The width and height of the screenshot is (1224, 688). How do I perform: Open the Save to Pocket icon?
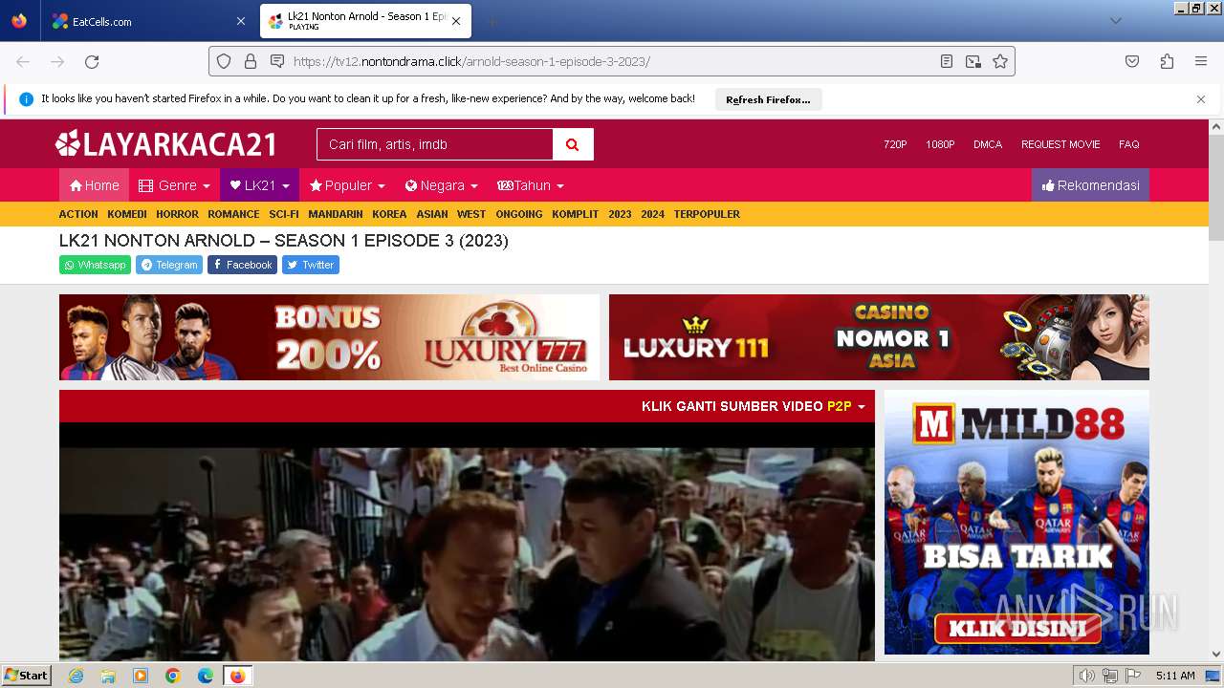(x=1132, y=61)
